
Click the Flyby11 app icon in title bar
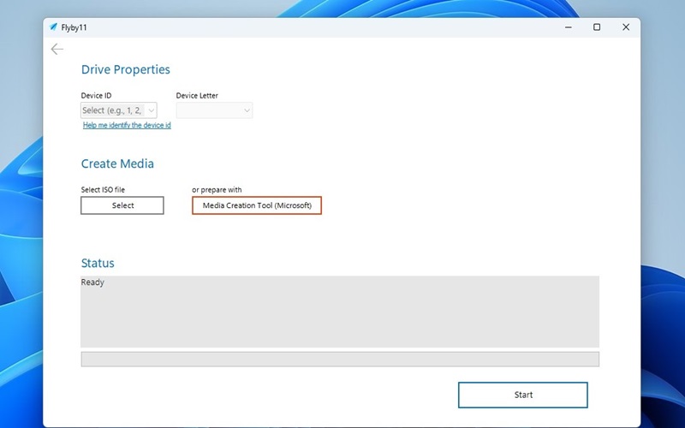(53, 27)
